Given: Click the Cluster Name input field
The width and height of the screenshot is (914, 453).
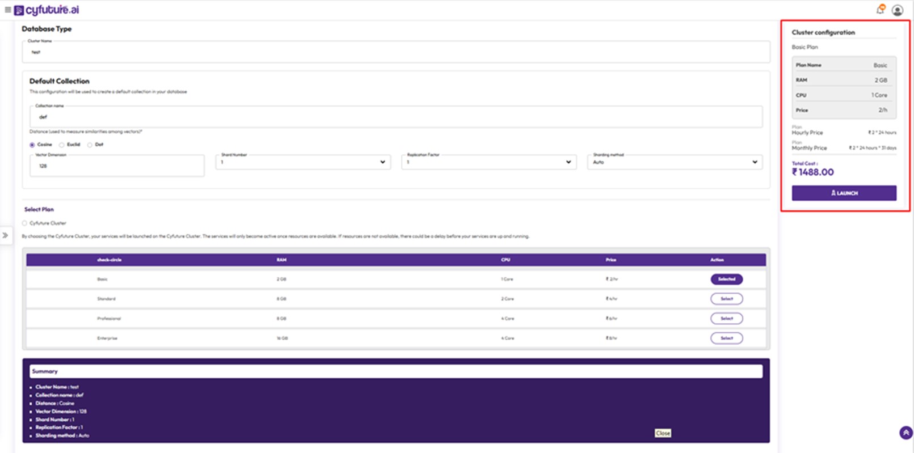Looking at the screenshot, I should pyautogui.click(x=395, y=52).
